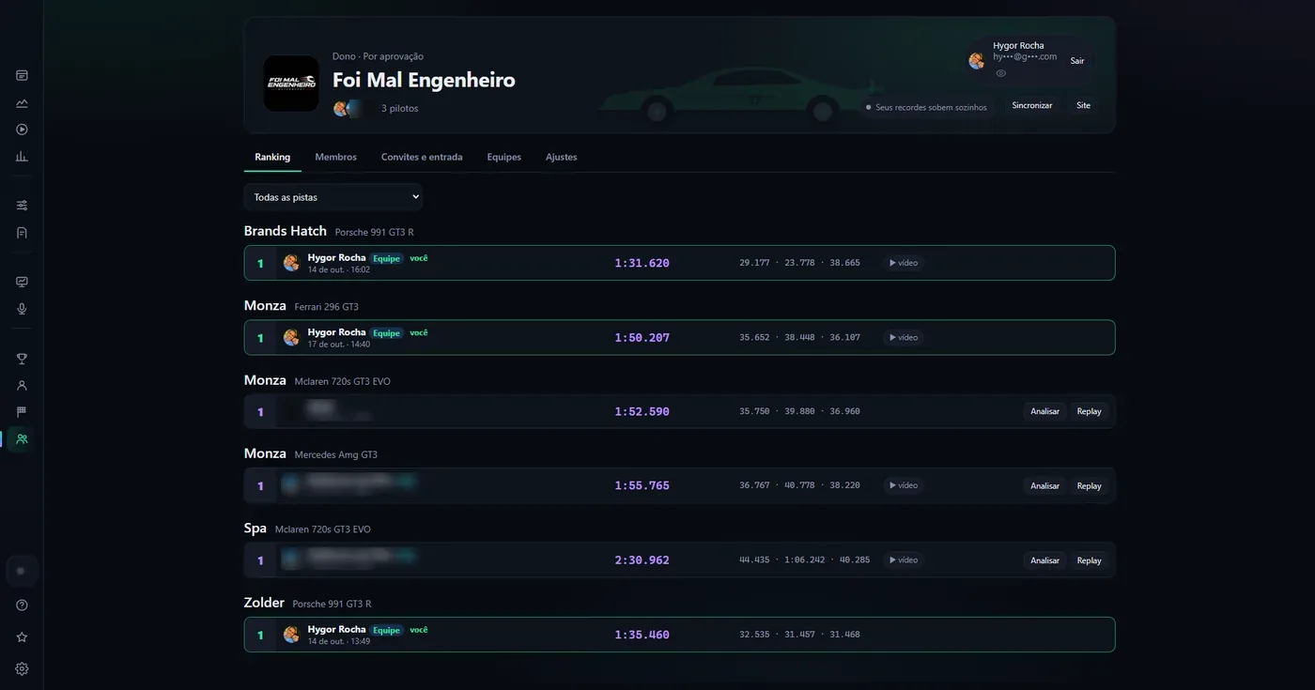
Task: Open the settings gear icon in the sidebar
Action: pyautogui.click(x=22, y=668)
